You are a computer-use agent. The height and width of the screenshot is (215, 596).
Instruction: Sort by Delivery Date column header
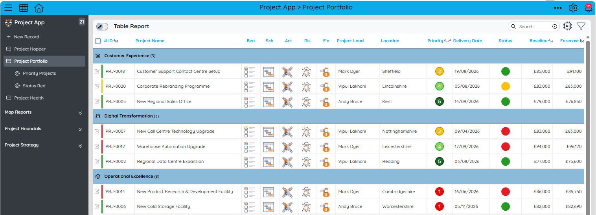click(467, 41)
